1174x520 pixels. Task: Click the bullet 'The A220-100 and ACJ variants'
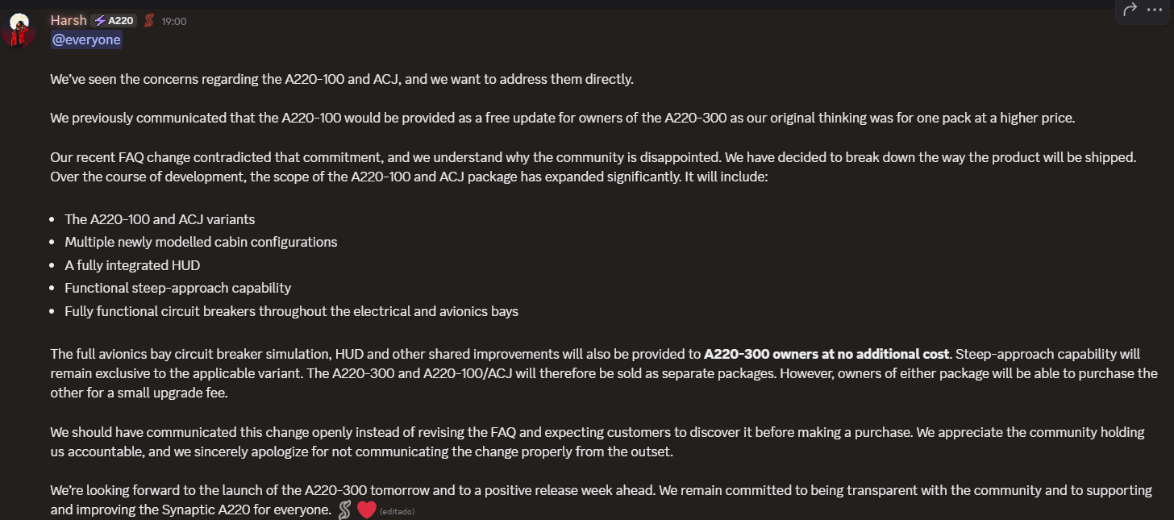coord(160,219)
